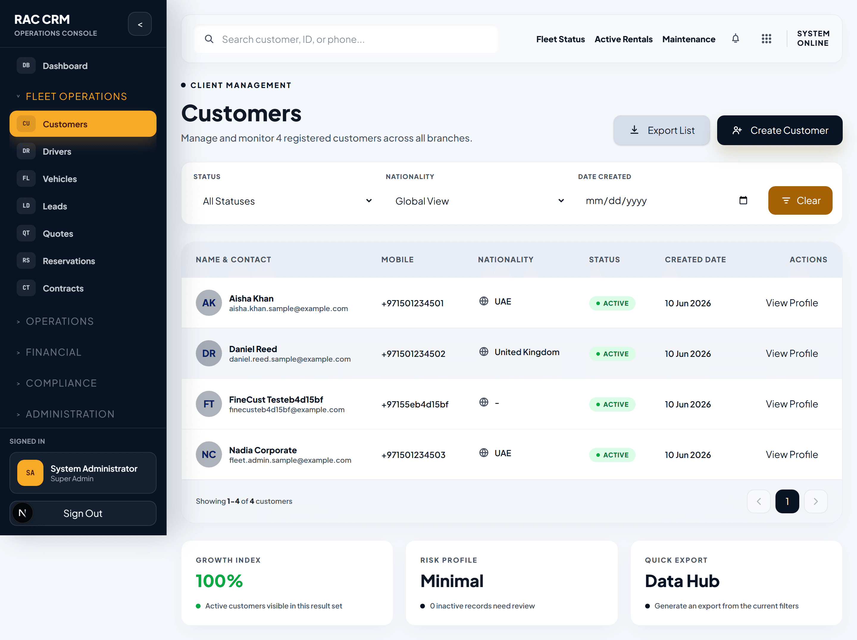This screenshot has width=857, height=640.
Task: Click the CT Contracts badge icon
Action: [26, 288]
